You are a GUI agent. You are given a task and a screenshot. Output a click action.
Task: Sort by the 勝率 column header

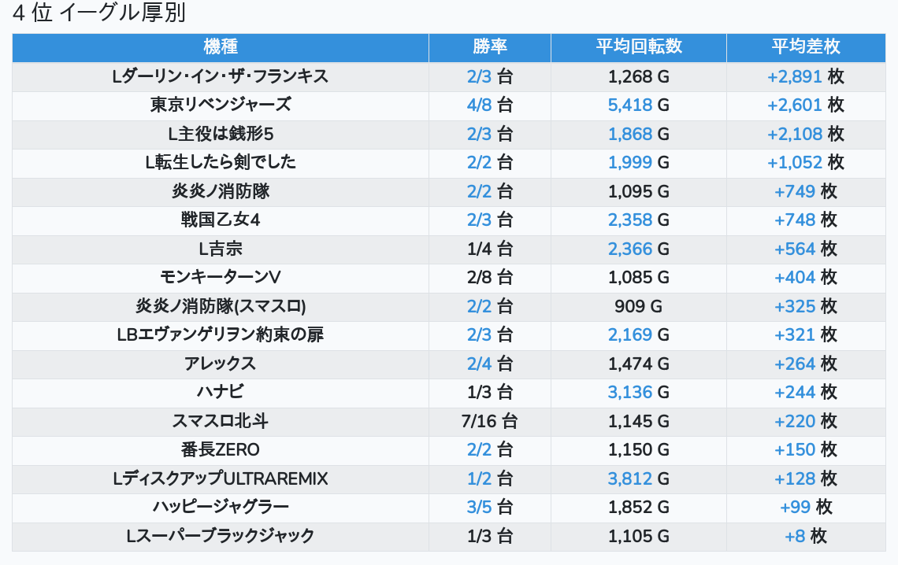point(489,47)
